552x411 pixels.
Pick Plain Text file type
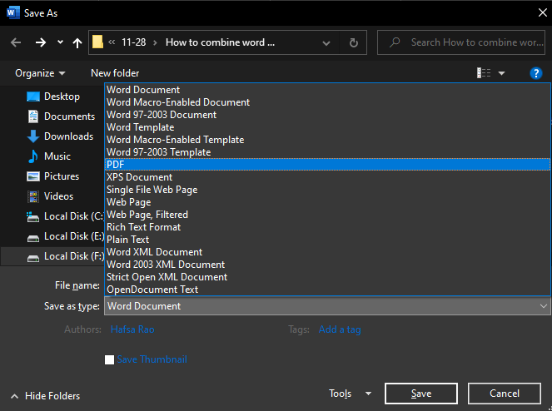(127, 240)
